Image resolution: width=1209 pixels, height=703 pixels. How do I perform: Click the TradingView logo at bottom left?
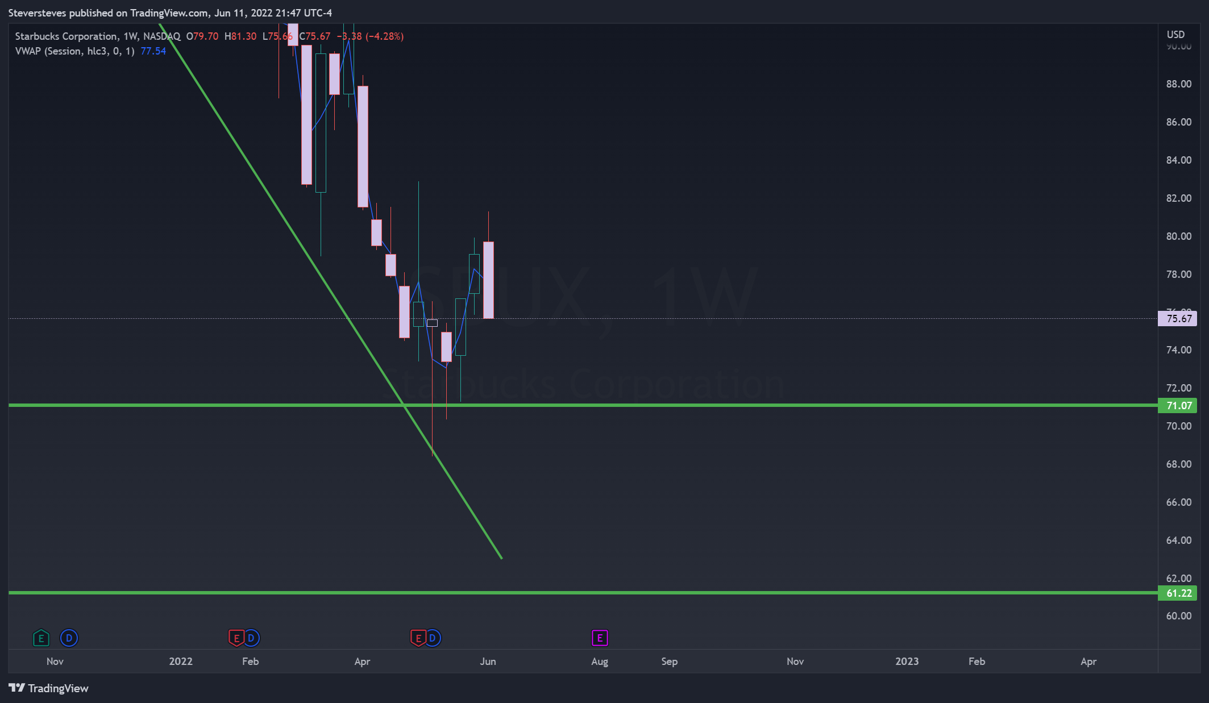[x=49, y=688]
